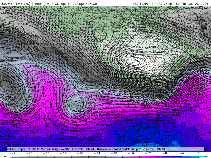Click the '12Z ECMWF' model run label
211x158 pixels.
click(141, 4)
